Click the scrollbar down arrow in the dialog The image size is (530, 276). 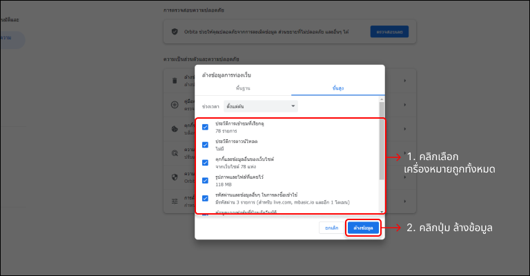(382, 212)
